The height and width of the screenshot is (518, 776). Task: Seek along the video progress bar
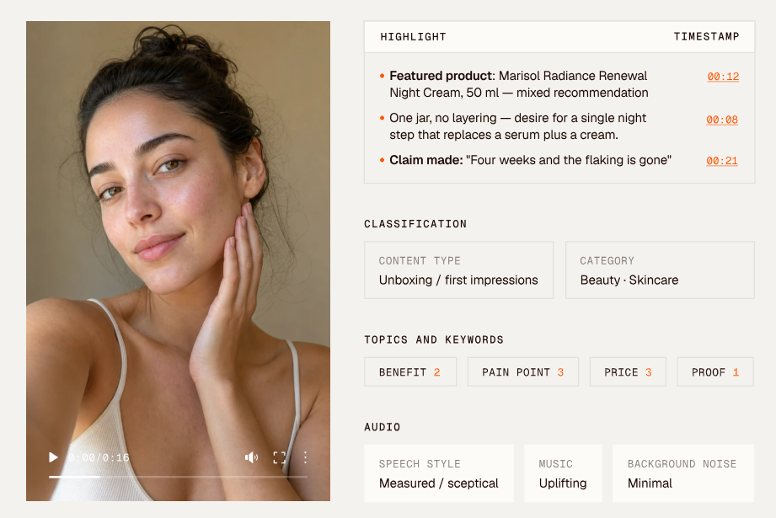point(178,477)
